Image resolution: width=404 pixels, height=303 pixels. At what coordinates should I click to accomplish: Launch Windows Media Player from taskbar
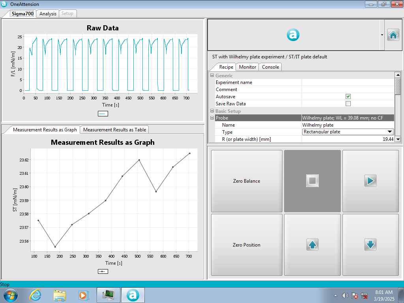click(x=84, y=295)
